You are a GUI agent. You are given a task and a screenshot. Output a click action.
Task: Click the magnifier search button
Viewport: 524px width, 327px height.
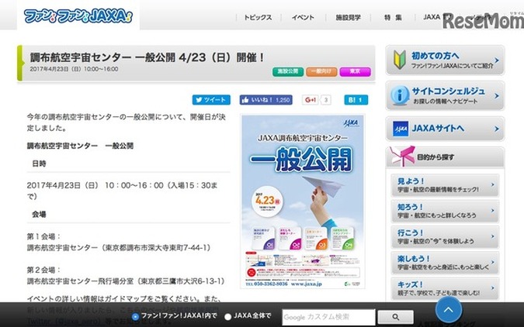click(x=395, y=317)
